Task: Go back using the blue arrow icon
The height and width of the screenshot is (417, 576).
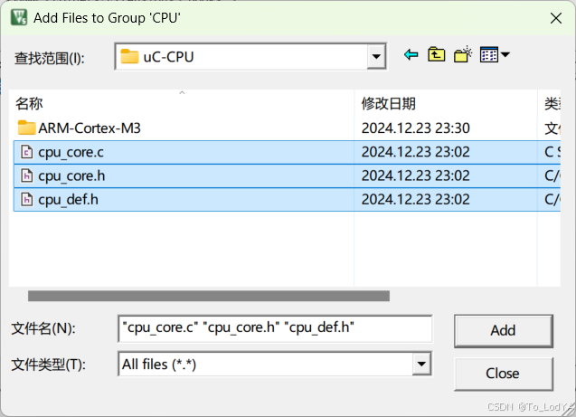Action: (x=411, y=55)
